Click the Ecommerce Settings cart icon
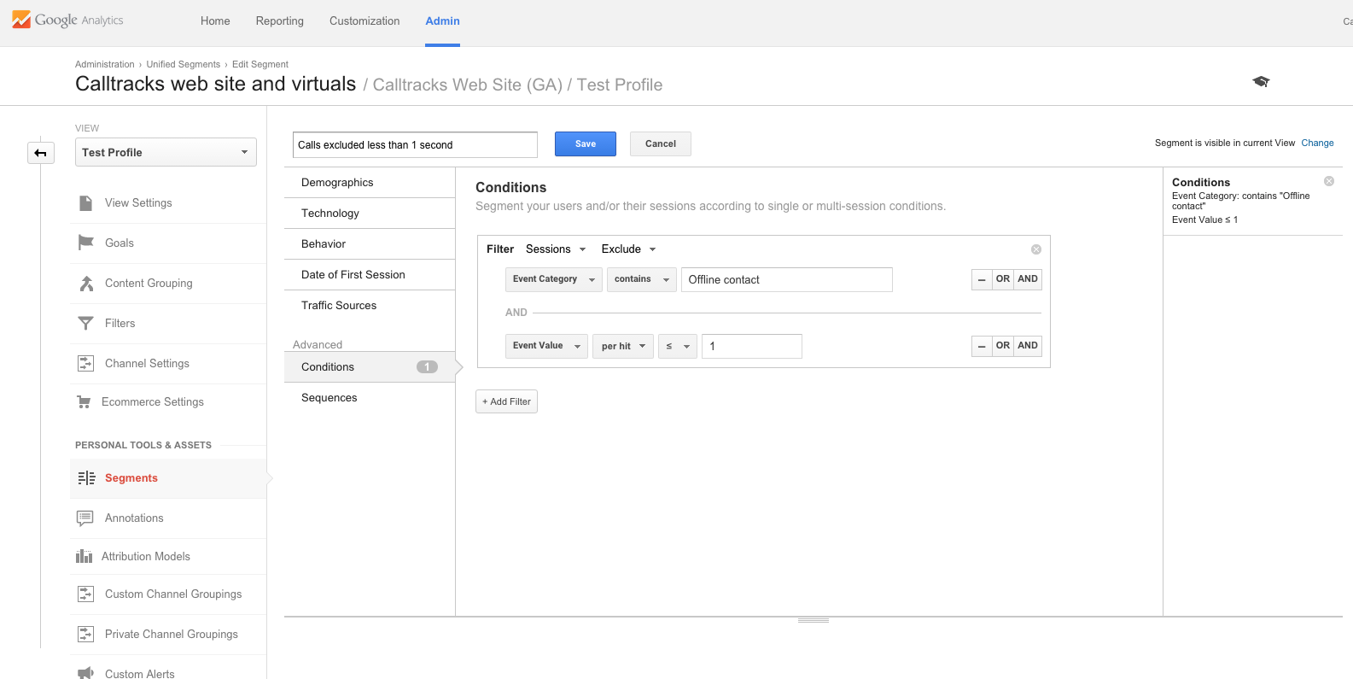1353x679 pixels. [84, 401]
